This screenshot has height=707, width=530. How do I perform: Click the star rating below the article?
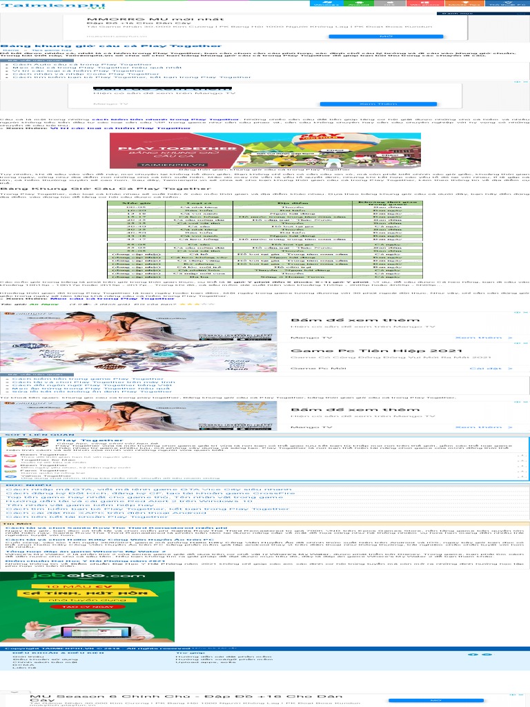[x=197, y=304]
